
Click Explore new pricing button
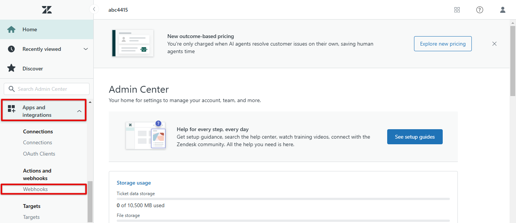tap(443, 44)
